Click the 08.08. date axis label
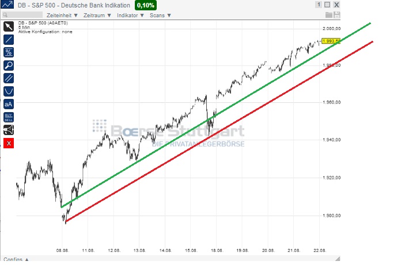 click(x=62, y=251)
